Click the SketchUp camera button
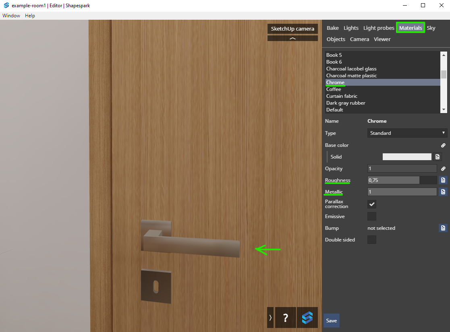 coord(292,29)
